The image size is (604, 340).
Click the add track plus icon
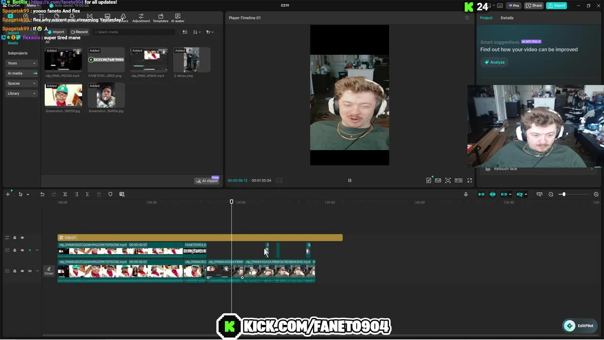pos(8,194)
